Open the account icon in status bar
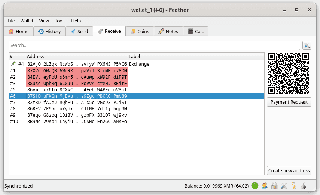This screenshot has width=320, height=195. pos(265,186)
